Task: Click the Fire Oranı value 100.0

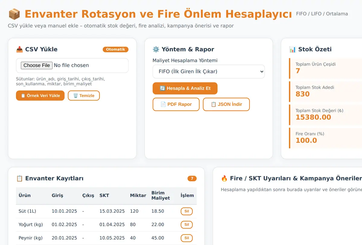Action: coord(306,140)
